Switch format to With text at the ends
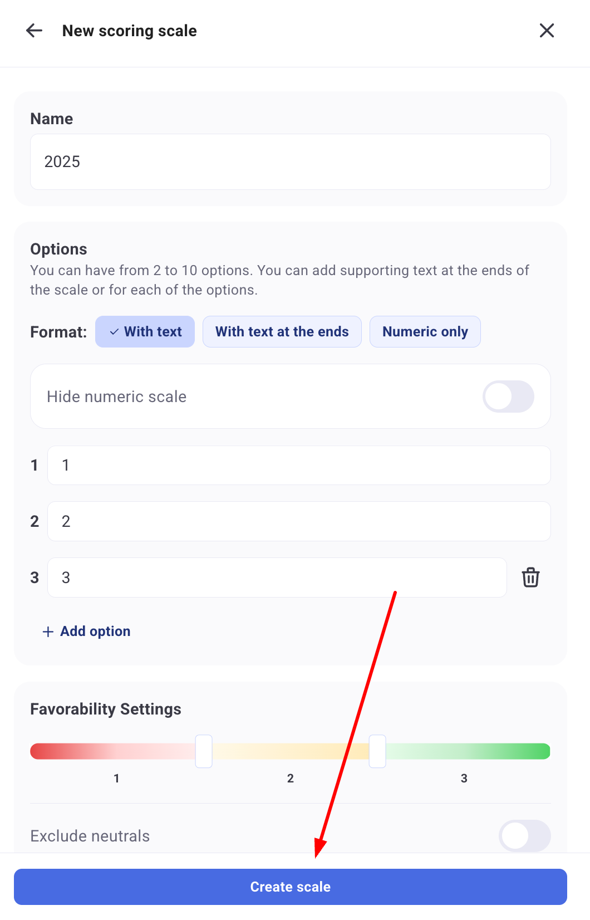The image size is (590, 920). pyautogui.click(x=282, y=332)
